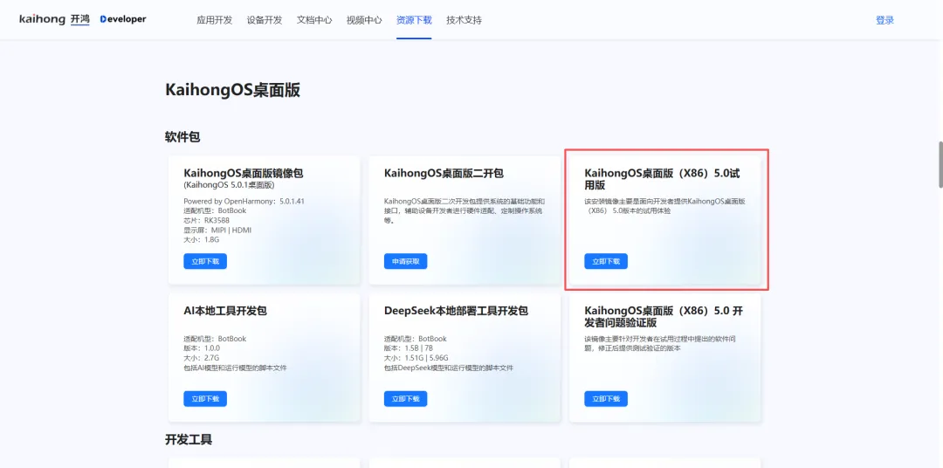
Task: Click the 开发工具 section heading
Action: pyautogui.click(x=189, y=440)
